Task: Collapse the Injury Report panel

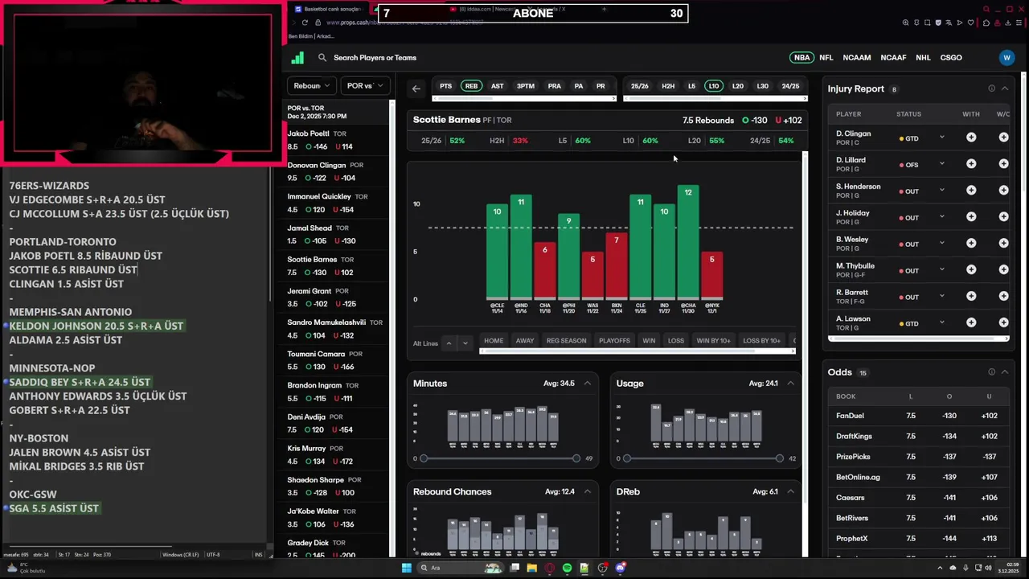Action: [x=1004, y=88]
